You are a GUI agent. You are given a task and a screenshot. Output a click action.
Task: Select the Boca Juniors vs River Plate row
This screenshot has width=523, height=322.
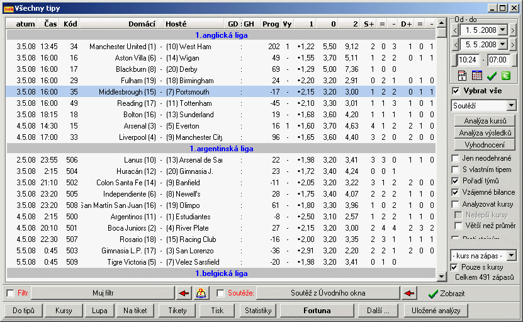click(221, 228)
